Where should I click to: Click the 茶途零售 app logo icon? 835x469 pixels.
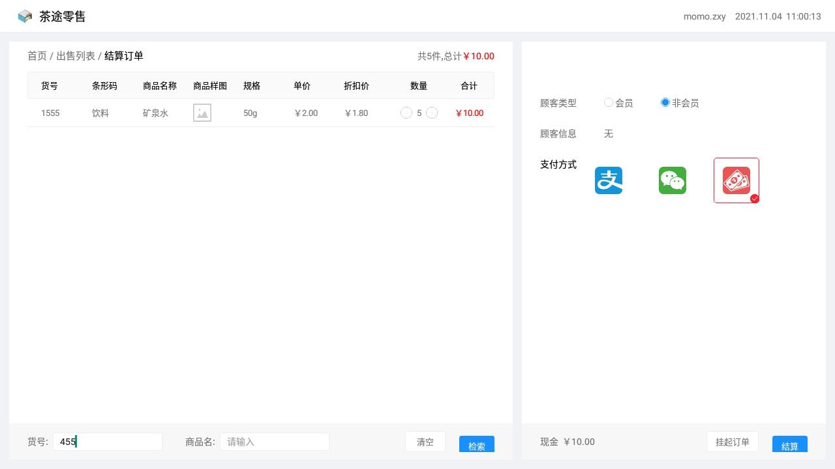pos(25,16)
